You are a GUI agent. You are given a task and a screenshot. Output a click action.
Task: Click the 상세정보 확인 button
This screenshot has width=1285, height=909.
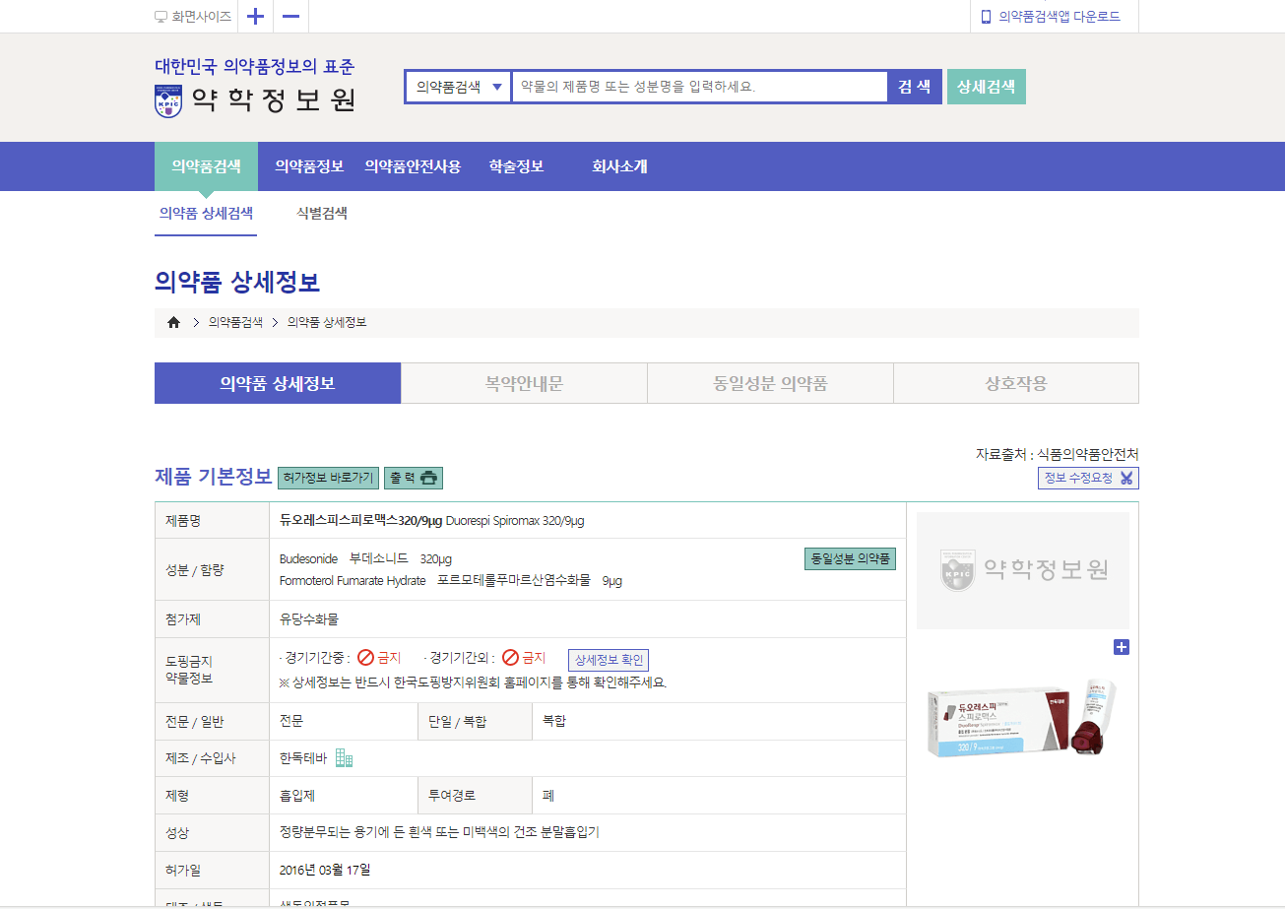coord(609,660)
